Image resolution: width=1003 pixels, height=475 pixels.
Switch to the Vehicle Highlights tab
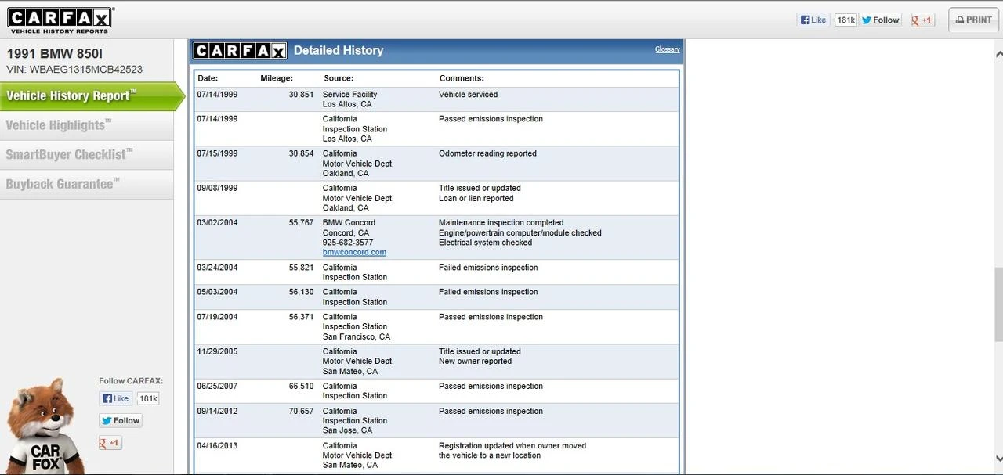coord(86,125)
